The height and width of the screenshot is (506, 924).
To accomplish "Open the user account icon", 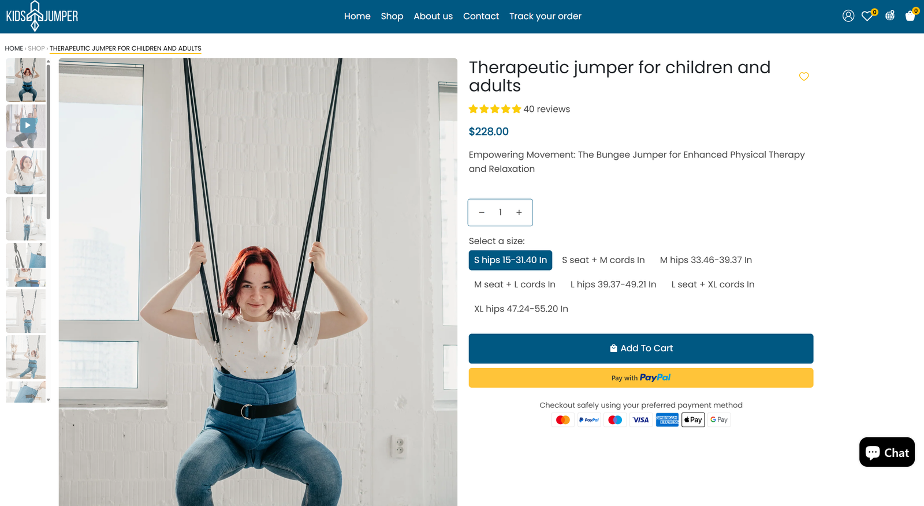I will coord(848,16).
